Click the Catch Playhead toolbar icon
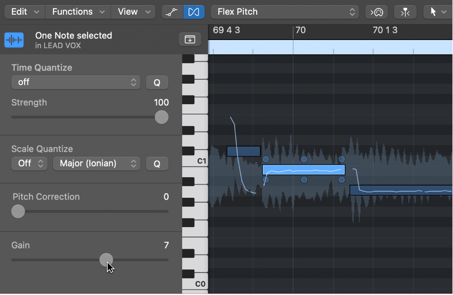Screen dimensions: 453x295 click(x=405, y=12)
